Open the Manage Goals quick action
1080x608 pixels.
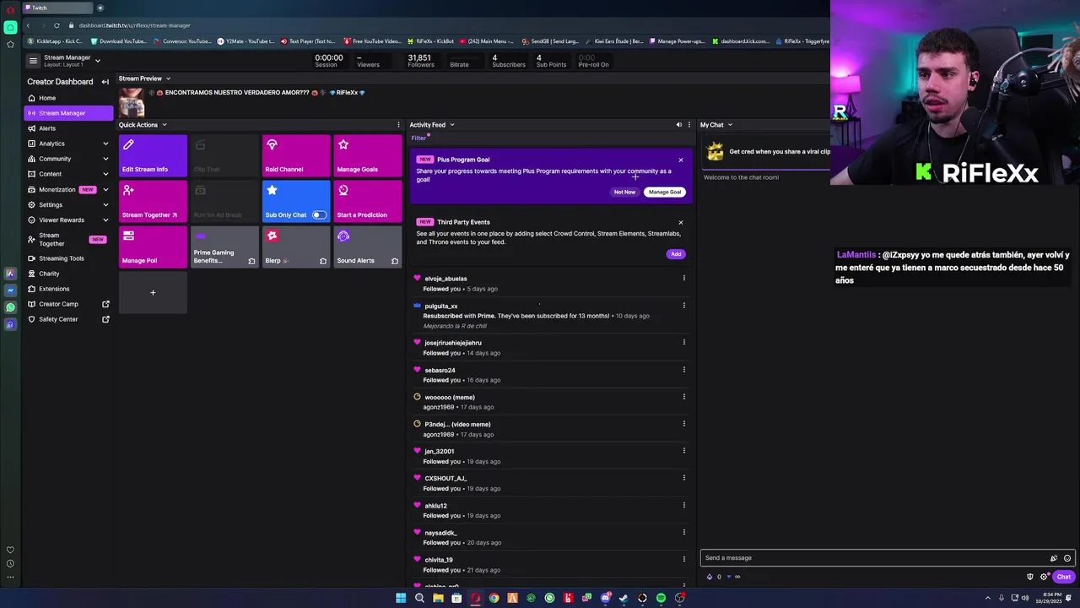pos(368,156)
